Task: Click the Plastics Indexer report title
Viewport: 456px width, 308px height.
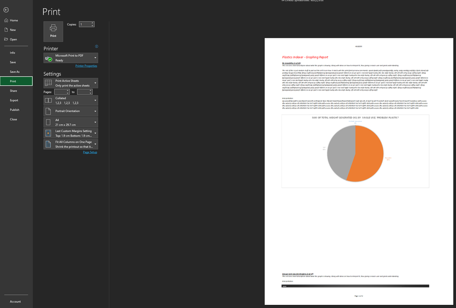Action: tap(305, 57)
